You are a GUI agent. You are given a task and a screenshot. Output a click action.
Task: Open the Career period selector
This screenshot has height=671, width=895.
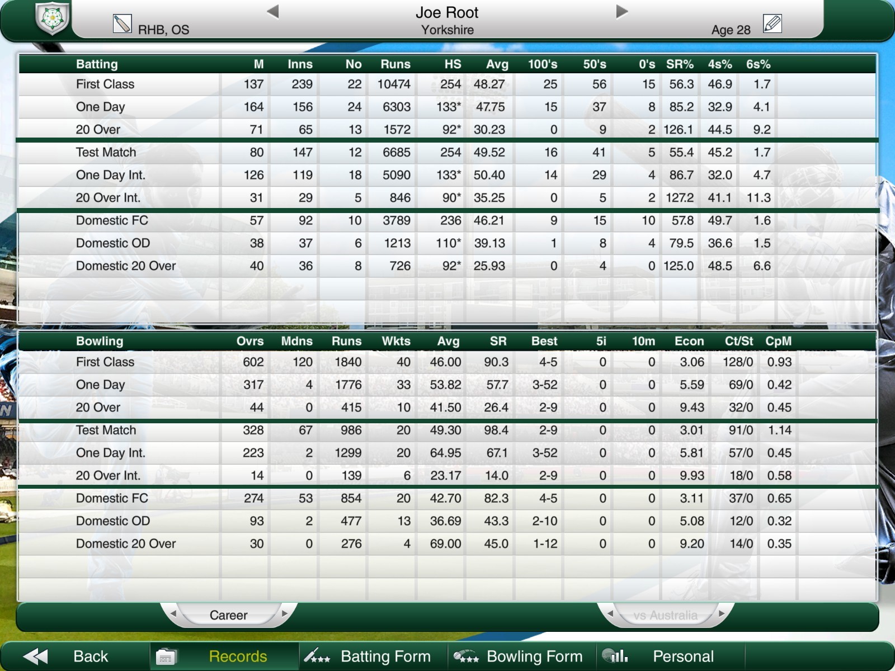tap(228, 615)
